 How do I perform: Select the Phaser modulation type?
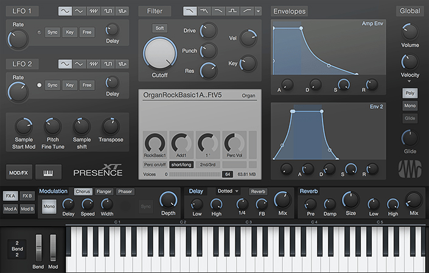[125, 192]
